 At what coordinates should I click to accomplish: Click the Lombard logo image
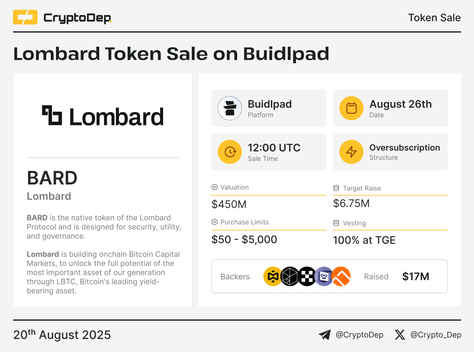click(103, 116)
